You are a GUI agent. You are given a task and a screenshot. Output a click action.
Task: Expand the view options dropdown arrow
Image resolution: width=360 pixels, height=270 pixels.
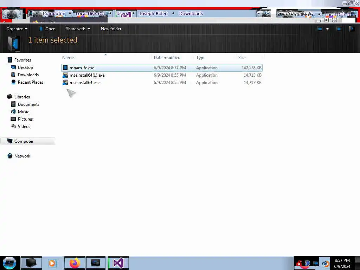pyautogui.click(x=327, y=29)
